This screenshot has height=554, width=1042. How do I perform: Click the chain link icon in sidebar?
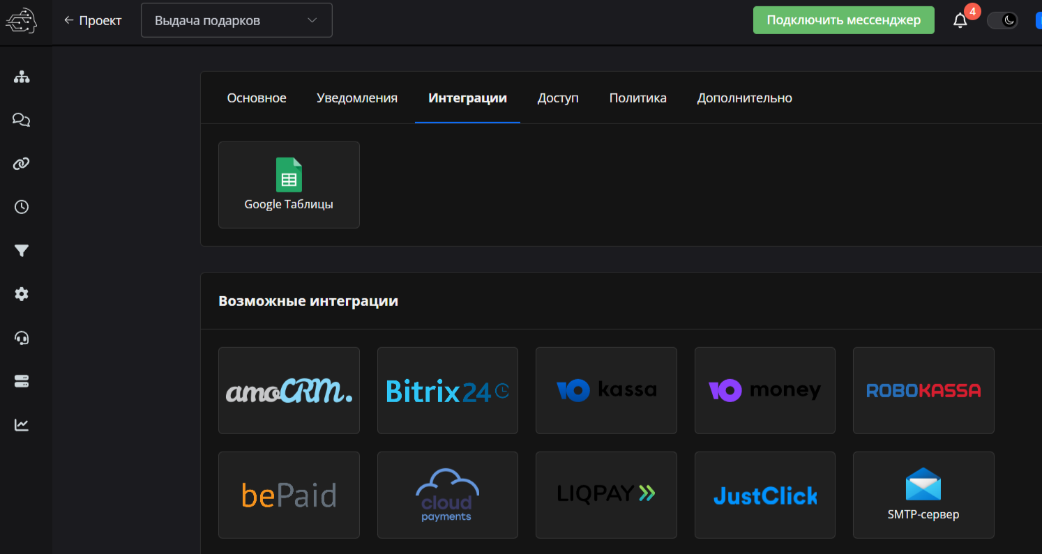[22, 164]
